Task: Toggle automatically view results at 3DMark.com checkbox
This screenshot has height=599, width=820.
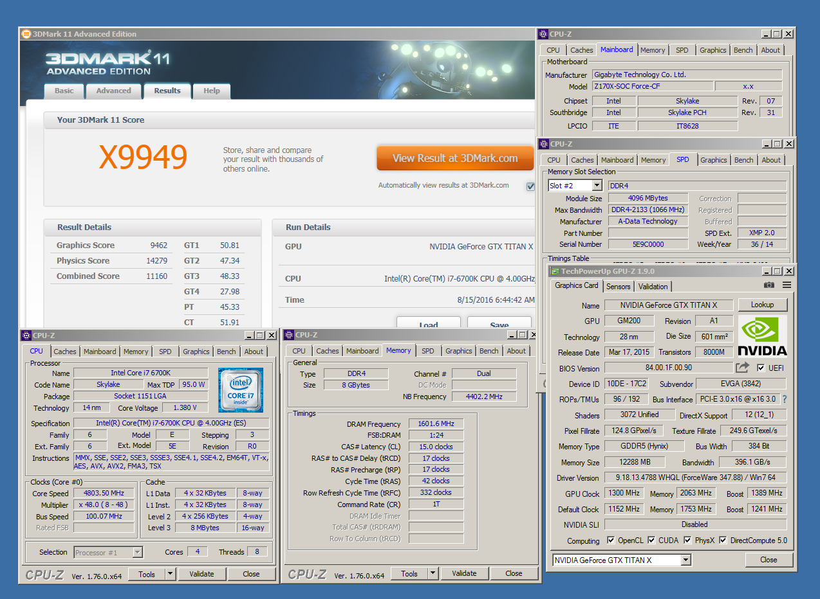Action: point(530,186)
